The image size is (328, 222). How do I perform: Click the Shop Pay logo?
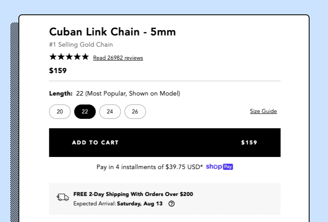(219, 167)
